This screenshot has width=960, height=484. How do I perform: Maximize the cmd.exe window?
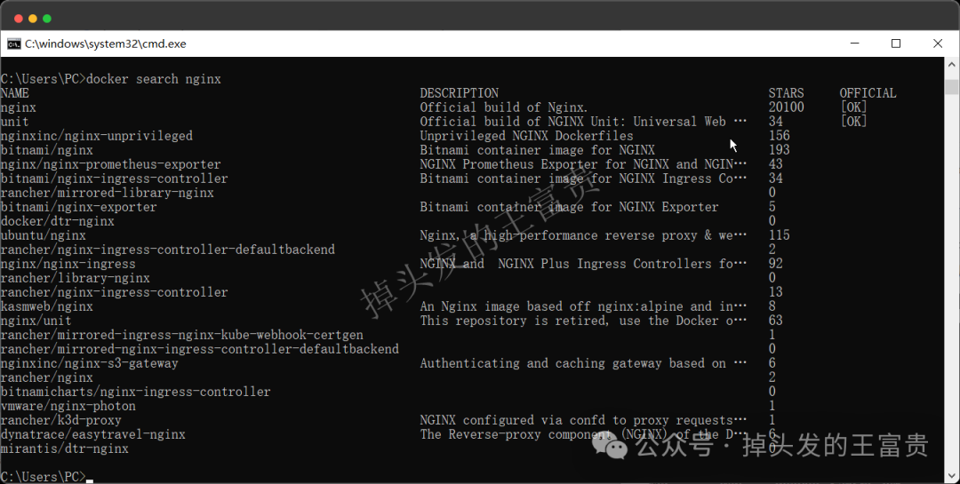(x=896, y=44)
